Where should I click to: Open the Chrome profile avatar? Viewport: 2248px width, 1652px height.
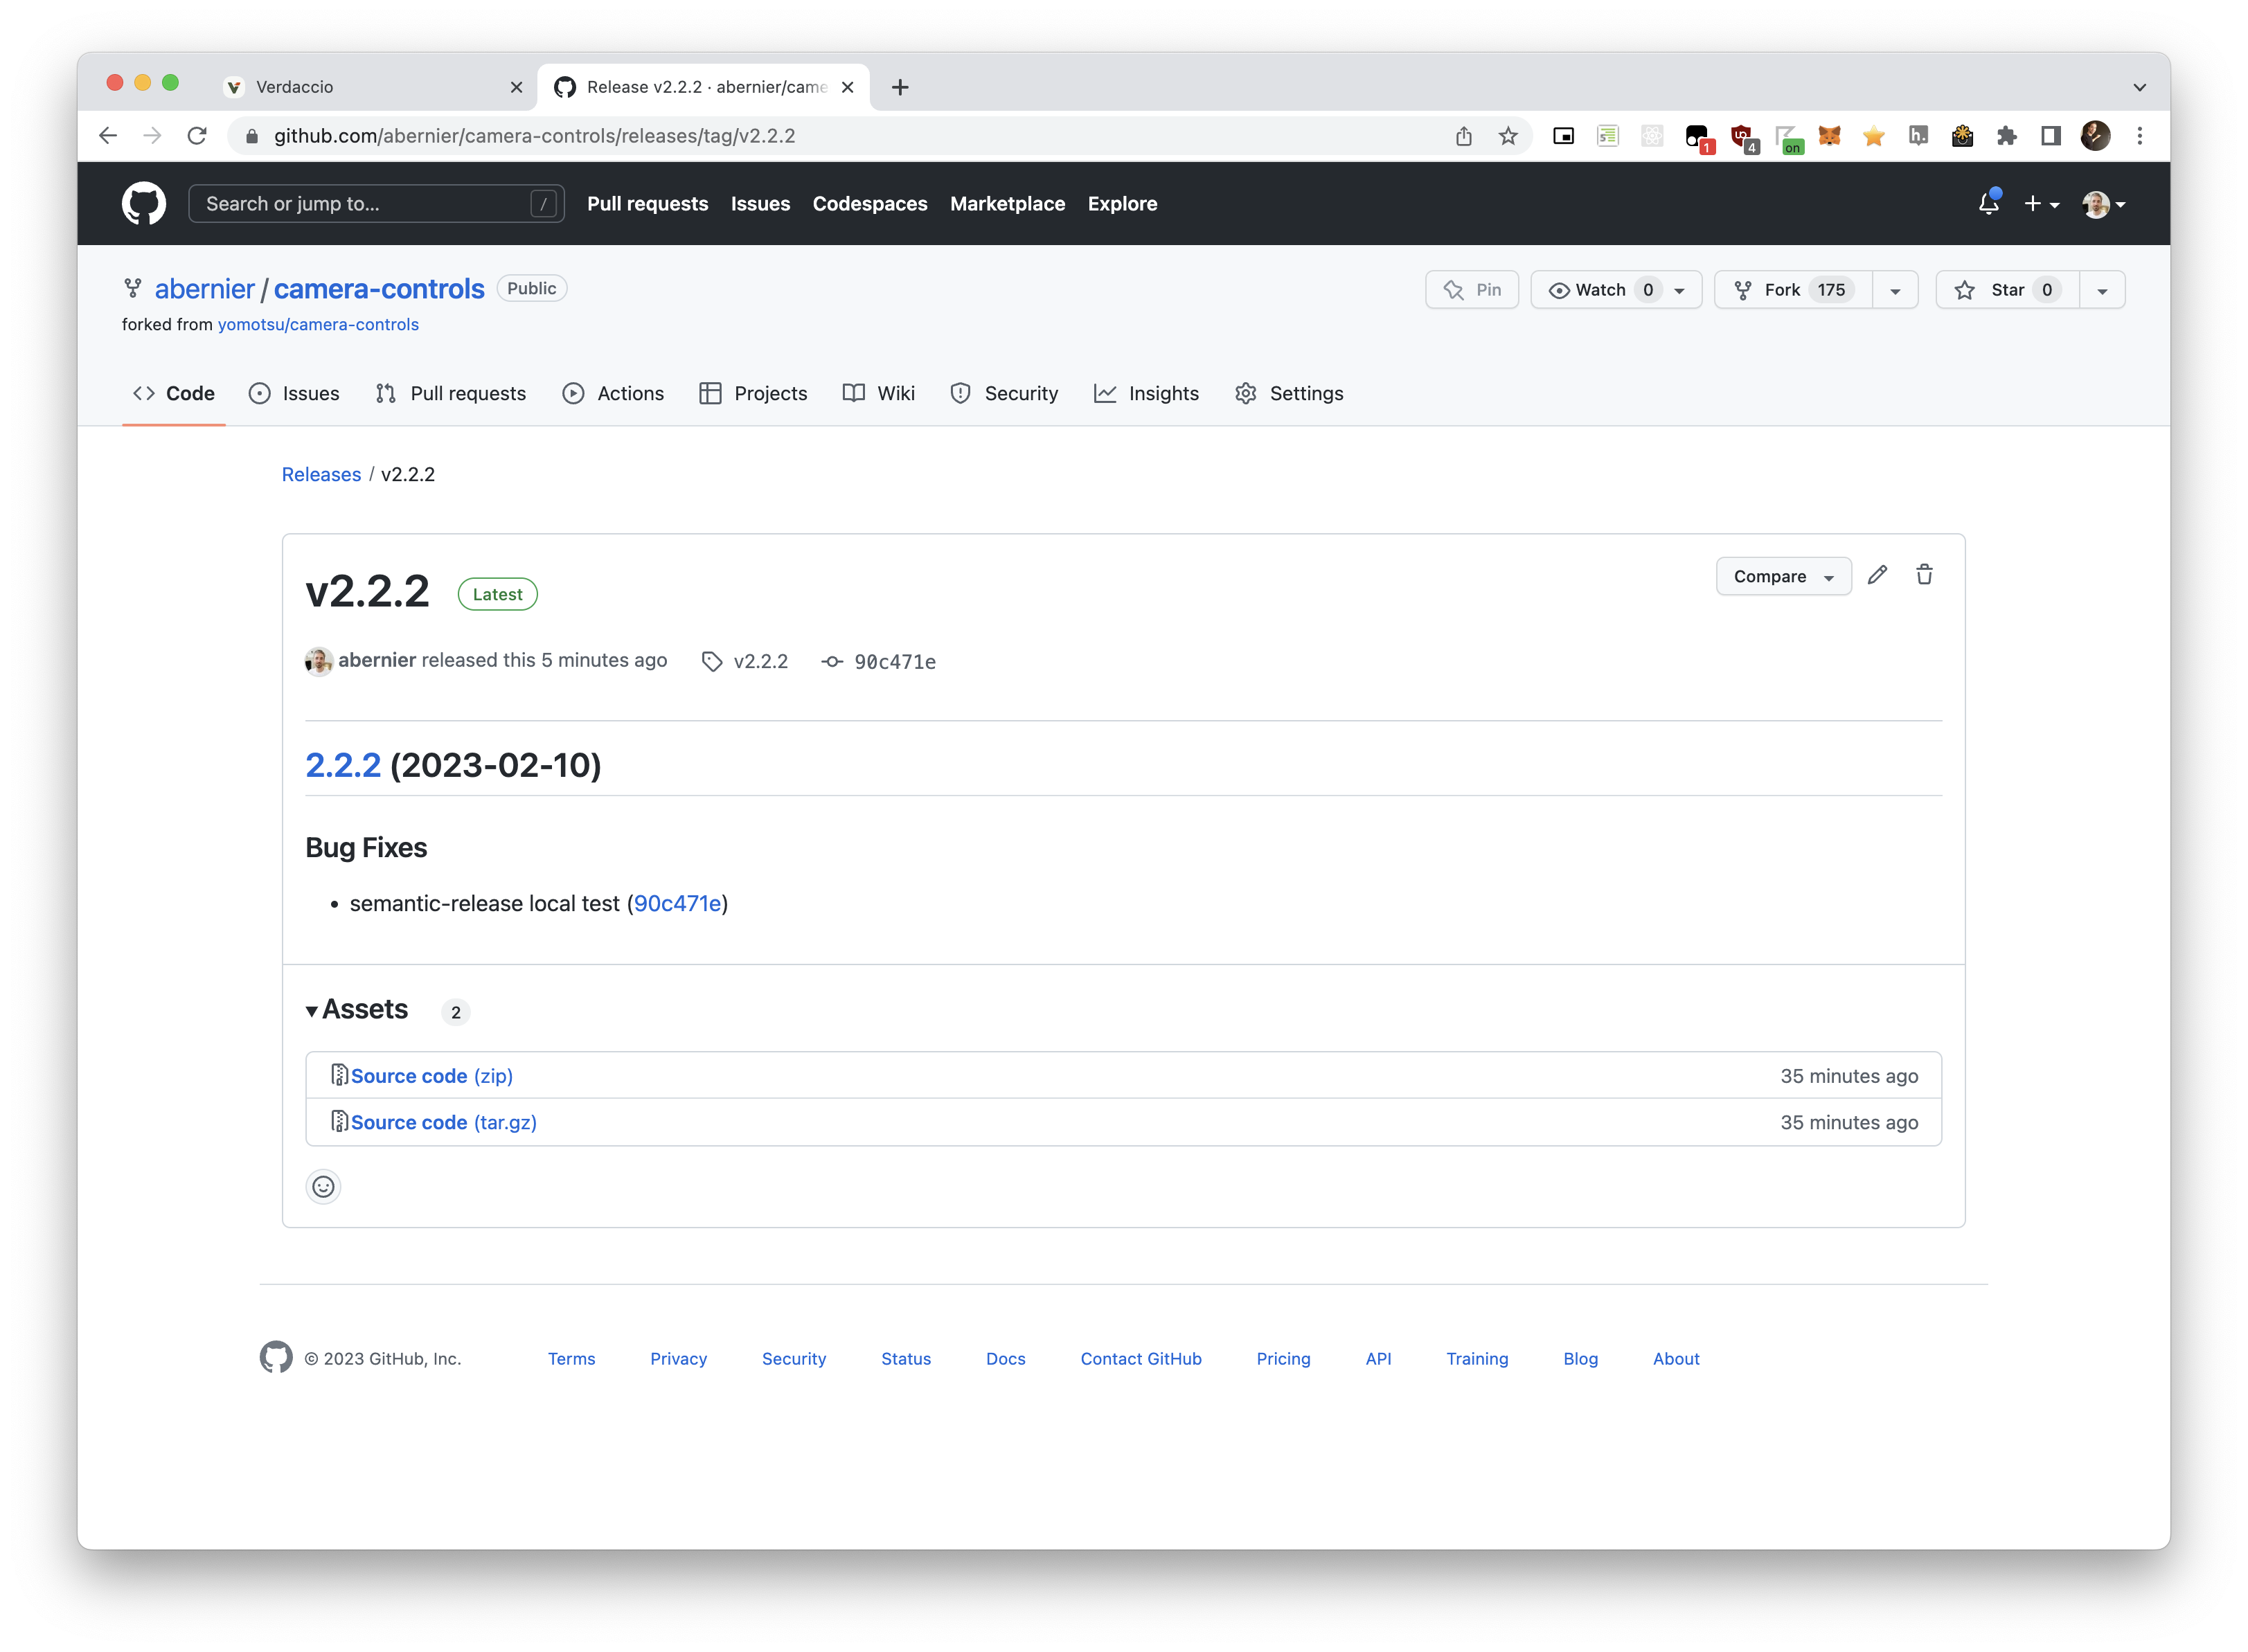[x=2095, y=136]
